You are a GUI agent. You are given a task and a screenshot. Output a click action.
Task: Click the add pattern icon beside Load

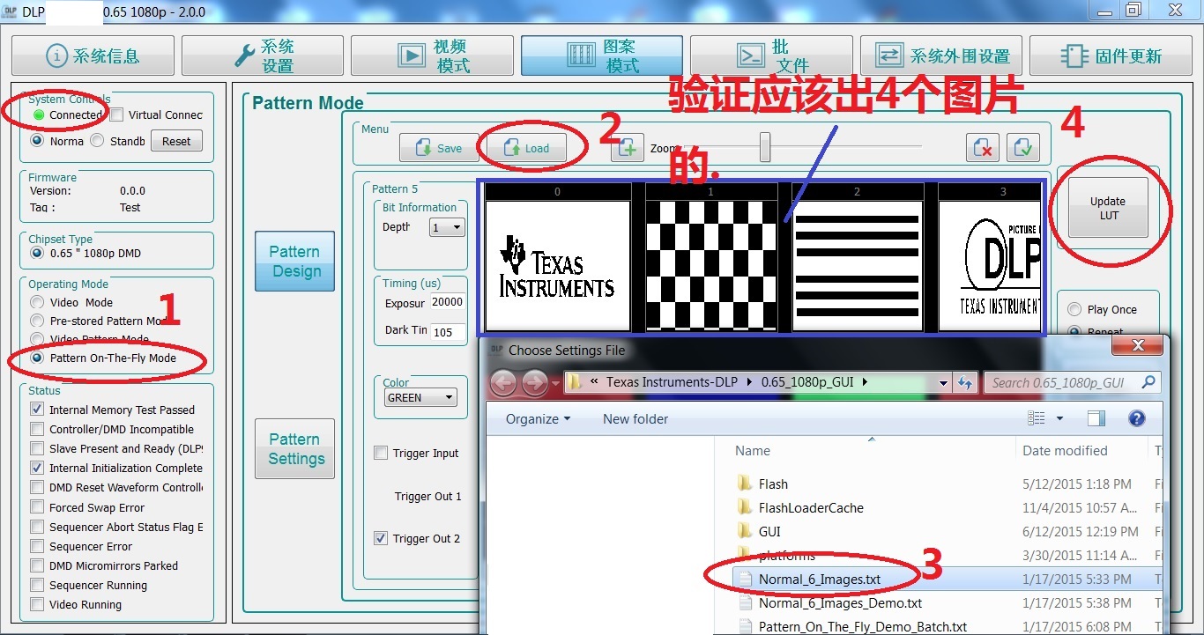pyautogui.click(x=627, y=148)
